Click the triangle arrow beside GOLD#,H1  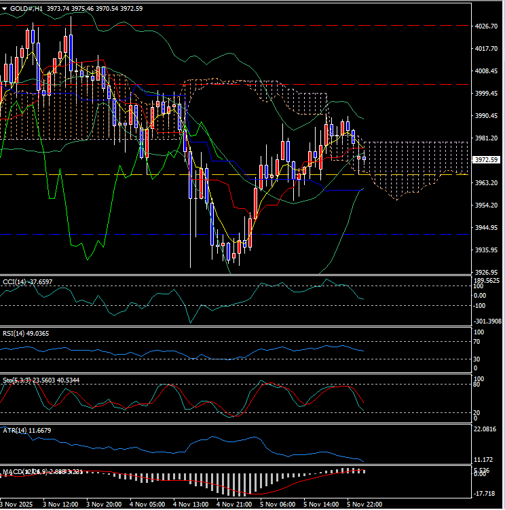pos(5,8)
